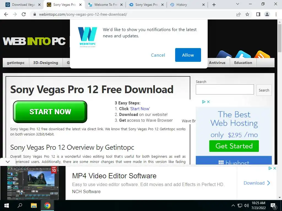Show hidden system tray icons
The image size is (282, 211).
(233, 206)
